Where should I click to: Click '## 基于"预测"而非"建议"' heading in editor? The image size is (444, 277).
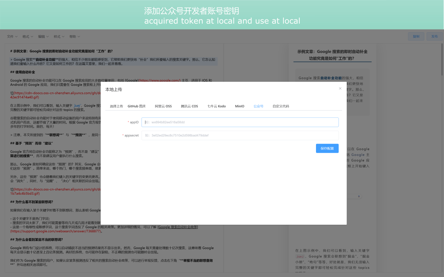point(32,143)
